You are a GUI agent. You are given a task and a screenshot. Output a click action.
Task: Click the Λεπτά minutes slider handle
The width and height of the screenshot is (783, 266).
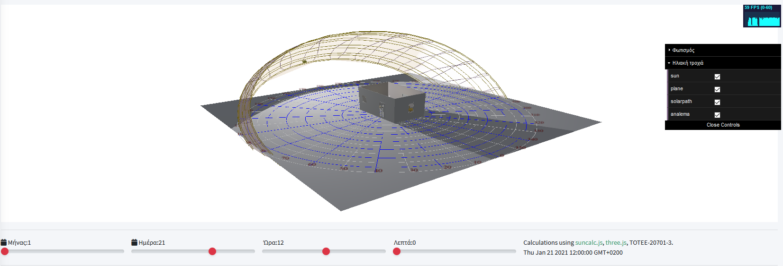[397, 251]
